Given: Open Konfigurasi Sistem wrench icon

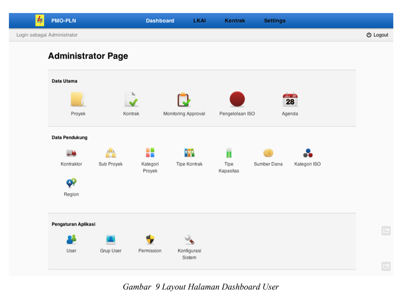Looking at the screenshot, I should tap(189, 240).
